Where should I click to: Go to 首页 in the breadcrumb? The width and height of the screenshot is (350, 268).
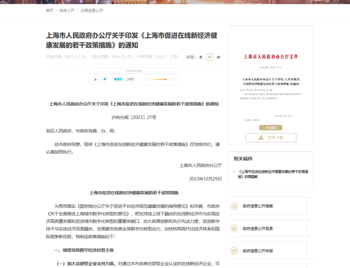(50, 10)
